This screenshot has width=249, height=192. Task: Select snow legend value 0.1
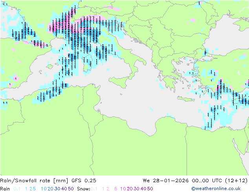pyautogui.click(x=94, y=189)
